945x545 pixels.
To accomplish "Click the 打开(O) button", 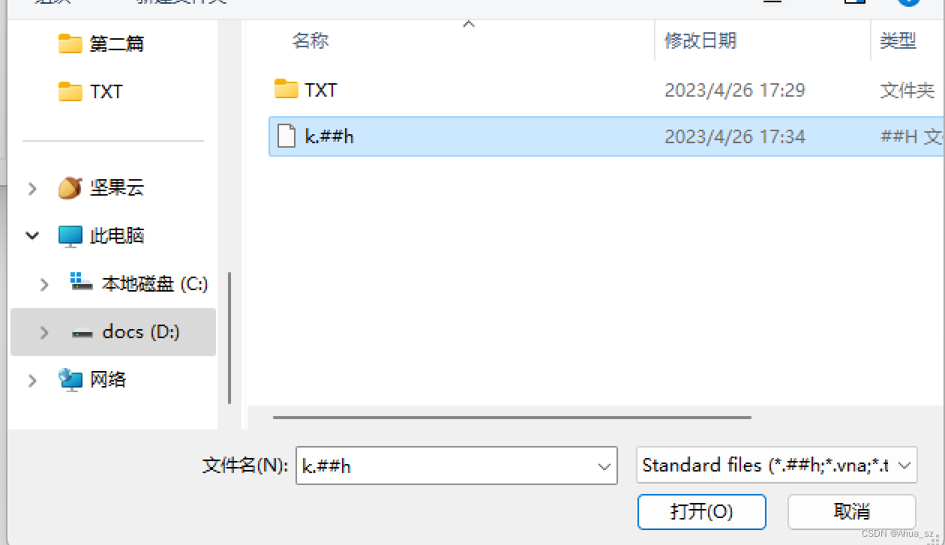I will pyautogui.click(x=701, y=512).
